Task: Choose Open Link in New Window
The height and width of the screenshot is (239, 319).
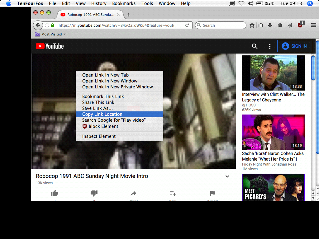Action: coord(119,81)
